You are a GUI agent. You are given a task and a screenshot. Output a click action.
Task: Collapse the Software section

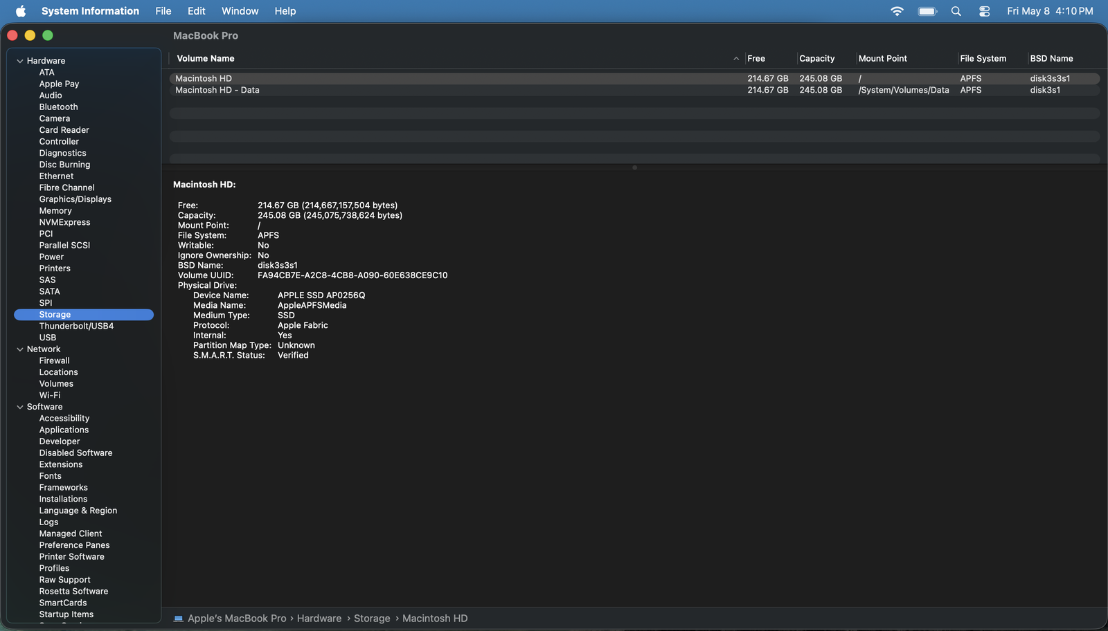pyautogui.click(x=20, y=407)
